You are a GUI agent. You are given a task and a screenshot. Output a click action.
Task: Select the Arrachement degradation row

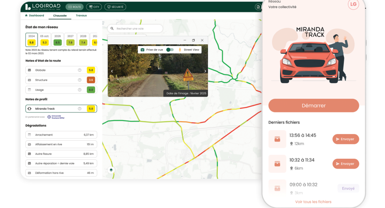point(61,135)
